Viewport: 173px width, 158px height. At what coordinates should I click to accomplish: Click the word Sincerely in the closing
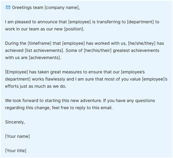[x=14, y=122]
